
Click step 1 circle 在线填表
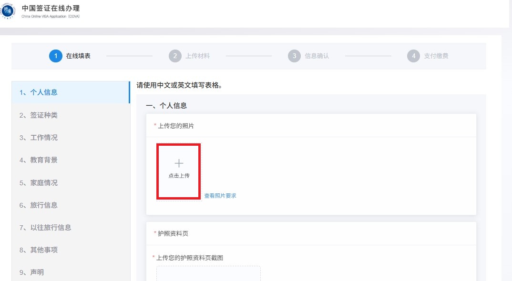coord(55,56)
